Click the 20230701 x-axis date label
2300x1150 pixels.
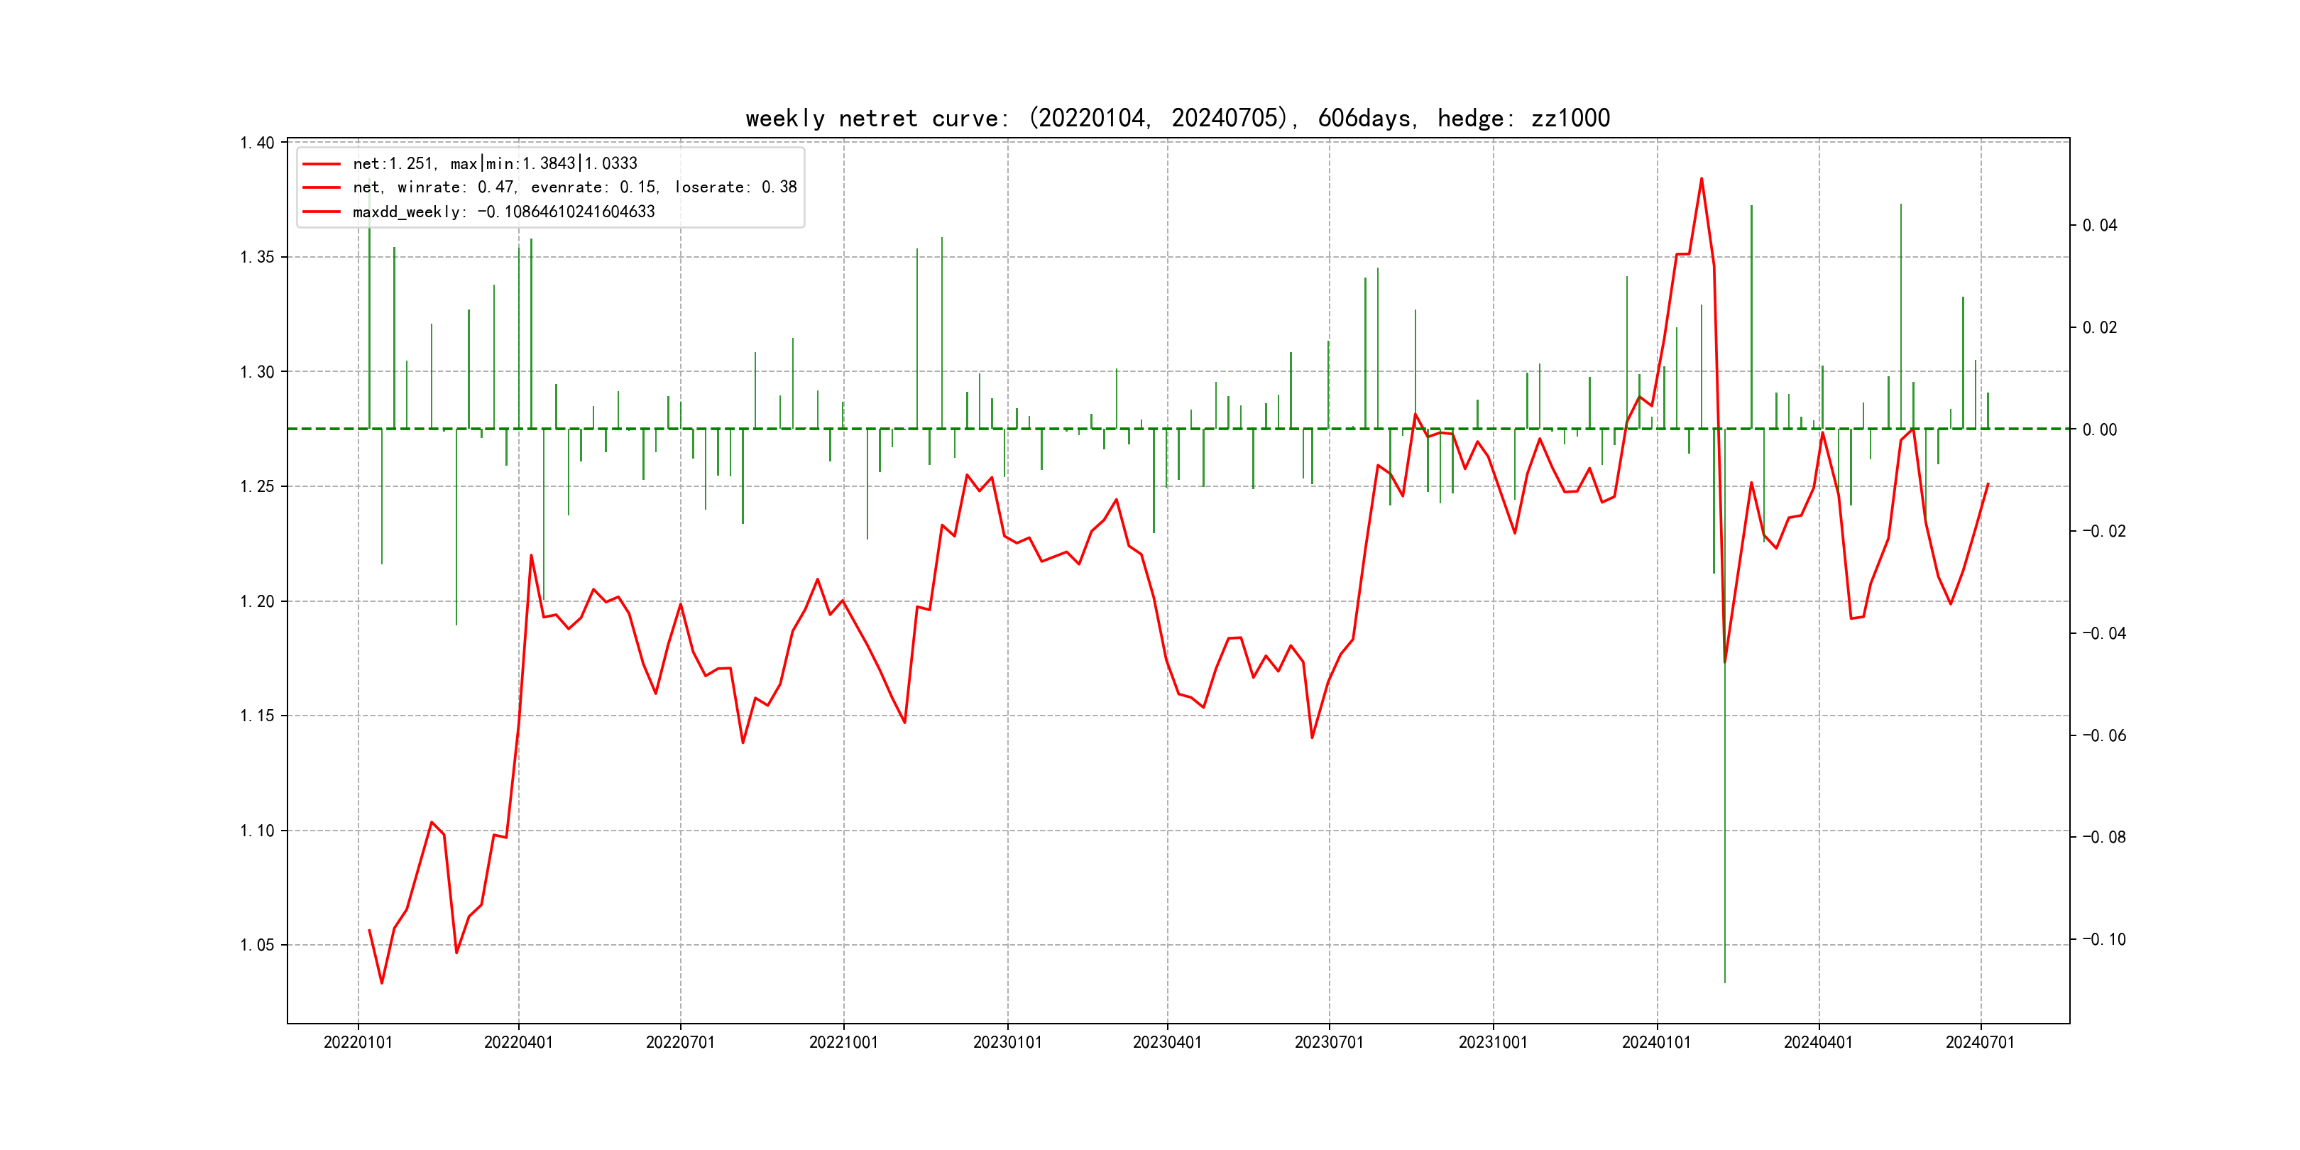[1329, 1042]
